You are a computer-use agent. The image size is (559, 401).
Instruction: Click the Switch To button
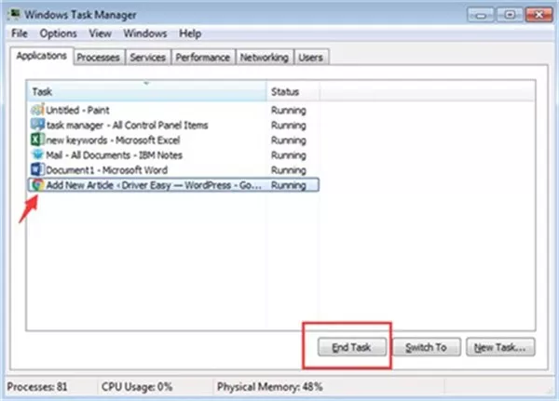427,347
